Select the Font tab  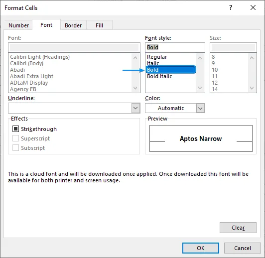[x=46, y=25]
